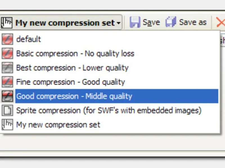Select "Fine compression - Good quality"

70,82
